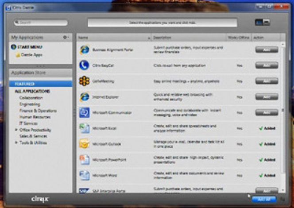Add the Citrix EasyCall app
Viewport: 294px width, 208px height.
click(x=267, y=65)
